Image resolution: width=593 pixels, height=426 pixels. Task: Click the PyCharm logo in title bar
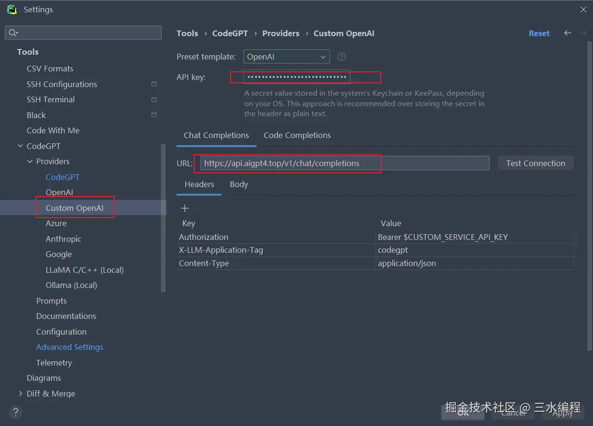(x=12, y=10)
